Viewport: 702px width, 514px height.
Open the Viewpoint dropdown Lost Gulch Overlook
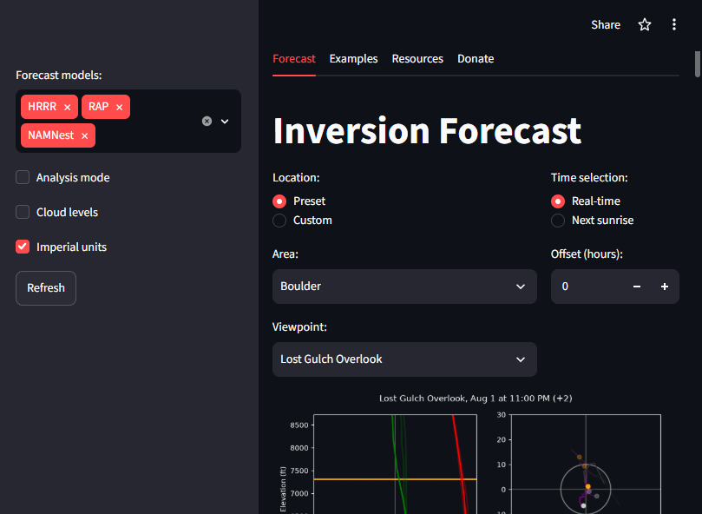tap(404, 359)
